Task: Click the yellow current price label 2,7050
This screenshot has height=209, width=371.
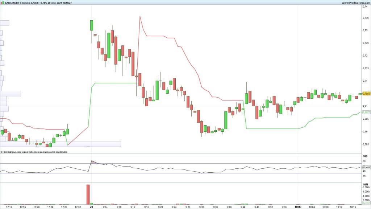Action: (366, 94)
